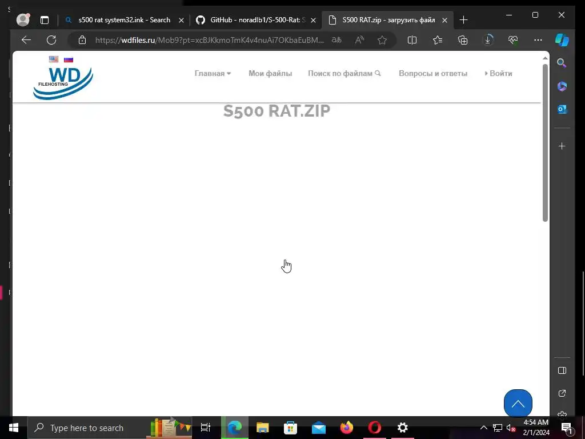585x439 pixels.
Task: Open Microsoft Store from the taskbar
Action: click(290, 428)
